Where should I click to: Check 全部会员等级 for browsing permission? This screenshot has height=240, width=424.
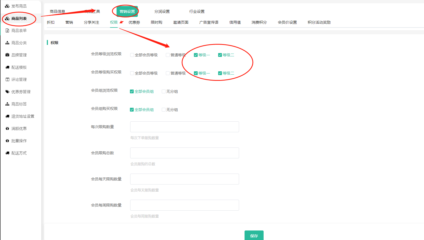132,55
